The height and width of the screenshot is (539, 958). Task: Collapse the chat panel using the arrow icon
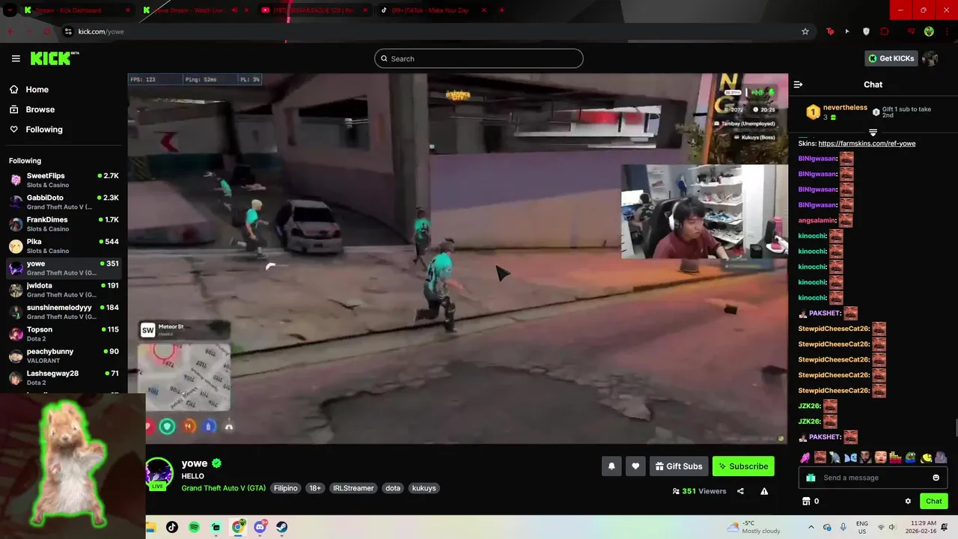click(798, 85)
